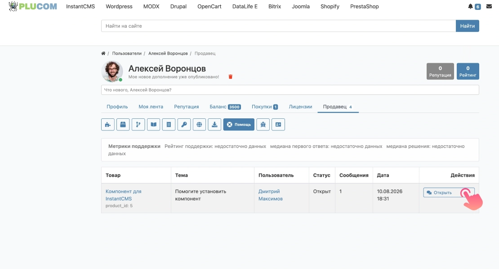Open the receipt icon button
This screenshot has width=499, height=269.
[x=169, y=124]
